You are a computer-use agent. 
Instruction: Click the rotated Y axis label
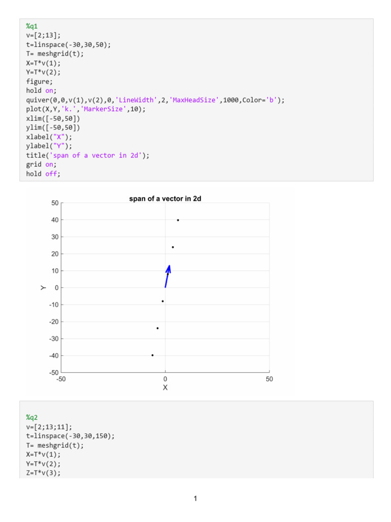[x=43, y=288]
